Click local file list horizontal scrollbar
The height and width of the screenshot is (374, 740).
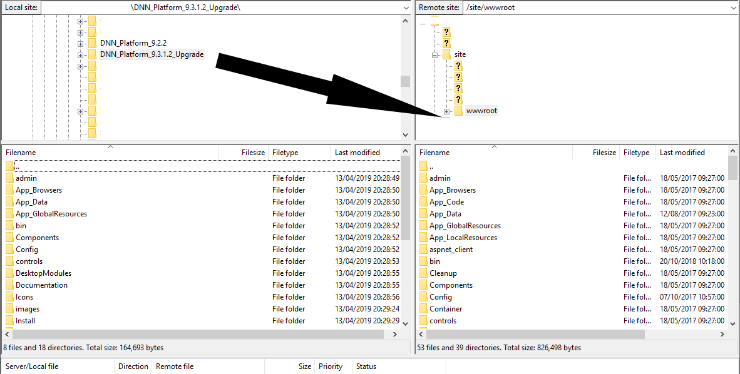198,334
